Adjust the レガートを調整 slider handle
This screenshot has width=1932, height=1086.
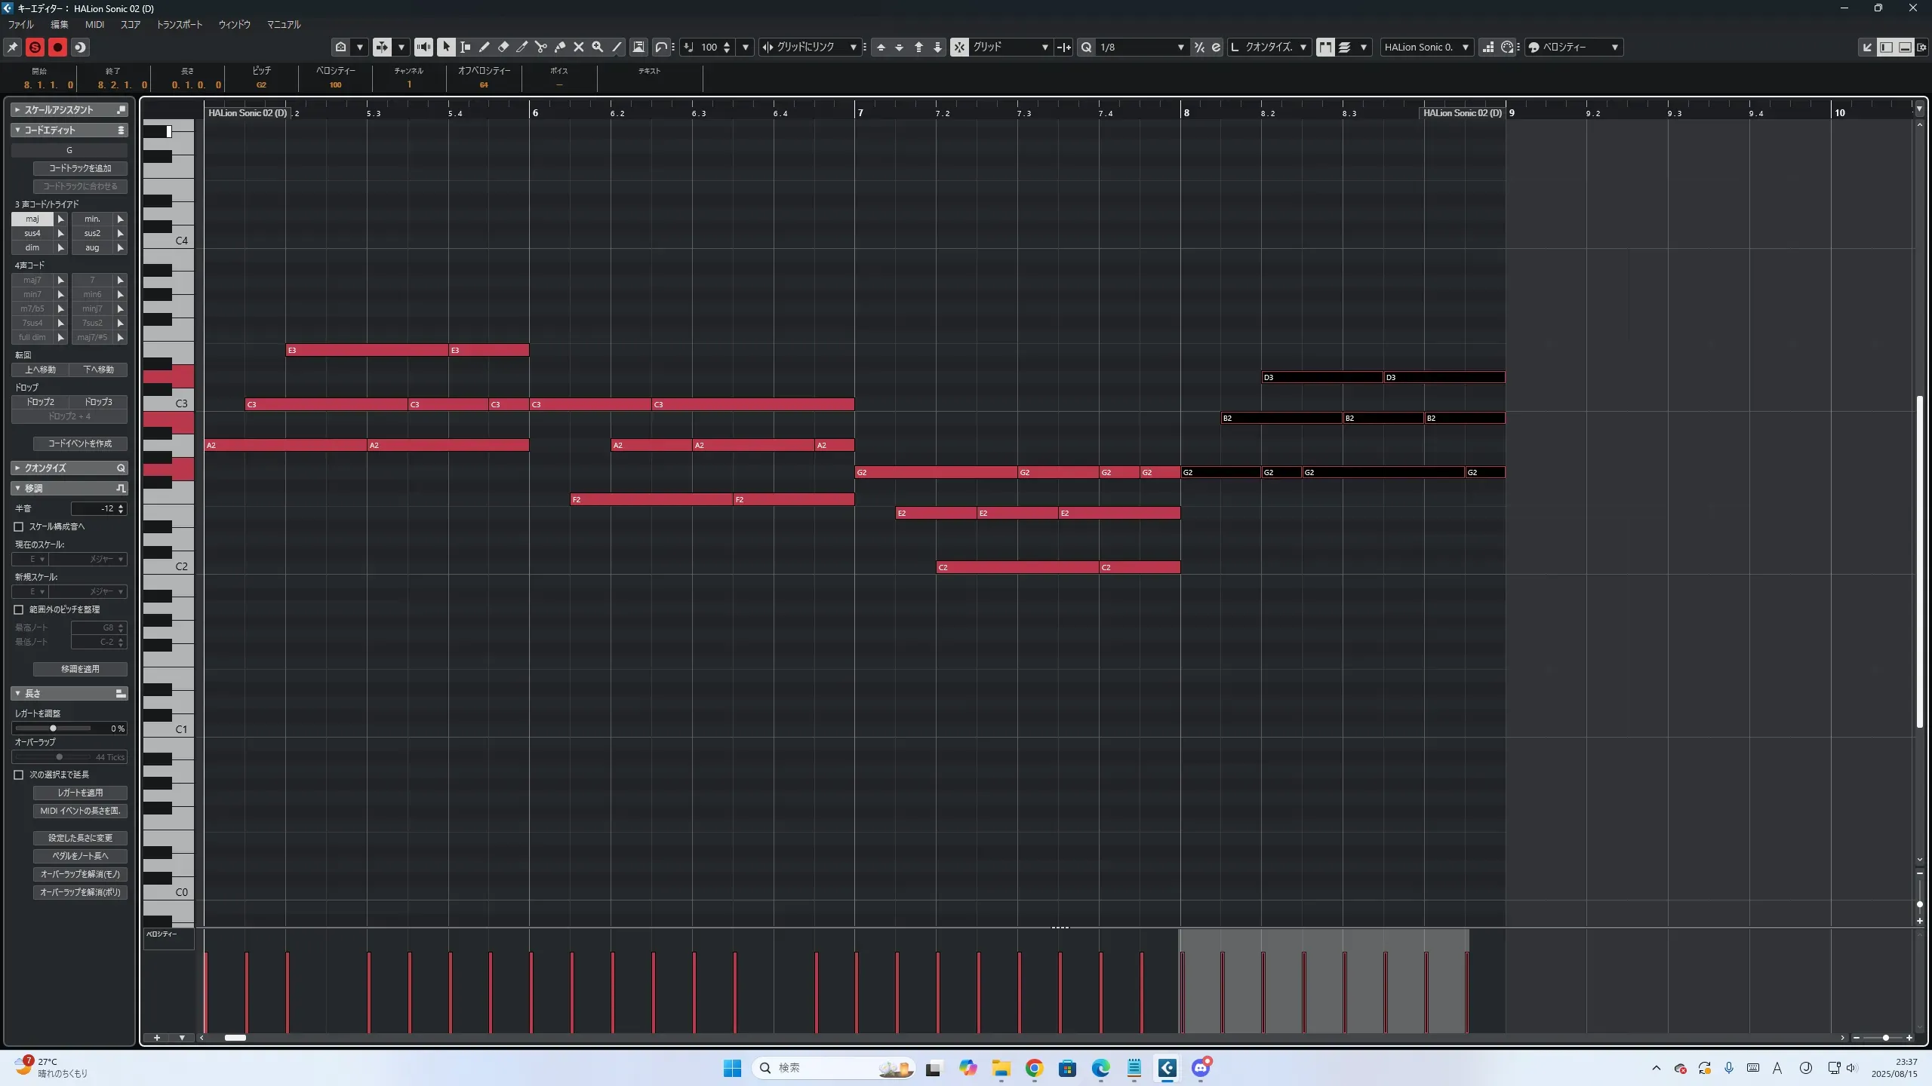tap(53, 729)
